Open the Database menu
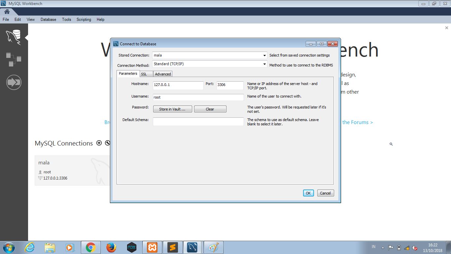This screenshot has height=254, width=451. pos(48,19)
